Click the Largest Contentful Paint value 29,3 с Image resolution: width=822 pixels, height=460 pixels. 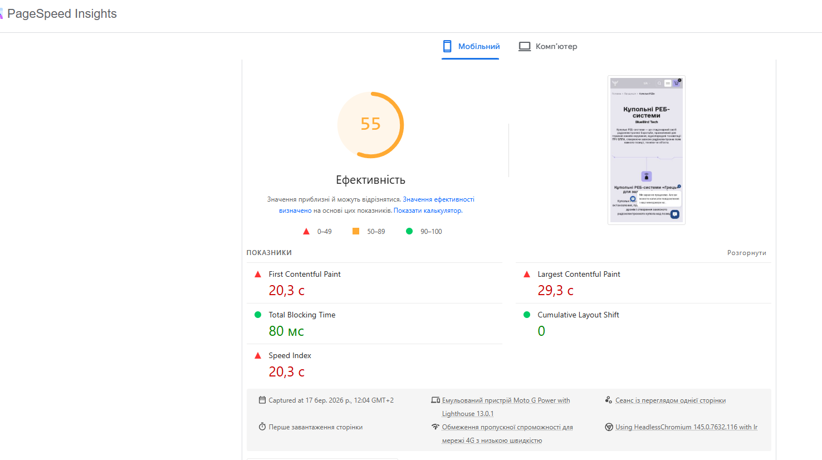click(x=555, y=291)
